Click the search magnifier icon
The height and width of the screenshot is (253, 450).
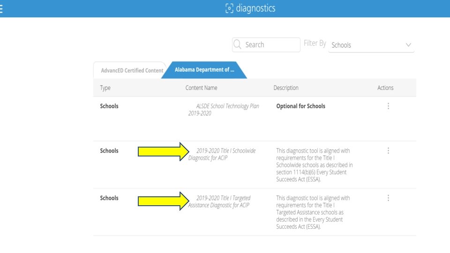pyautogui.click(x=238, y=45)
